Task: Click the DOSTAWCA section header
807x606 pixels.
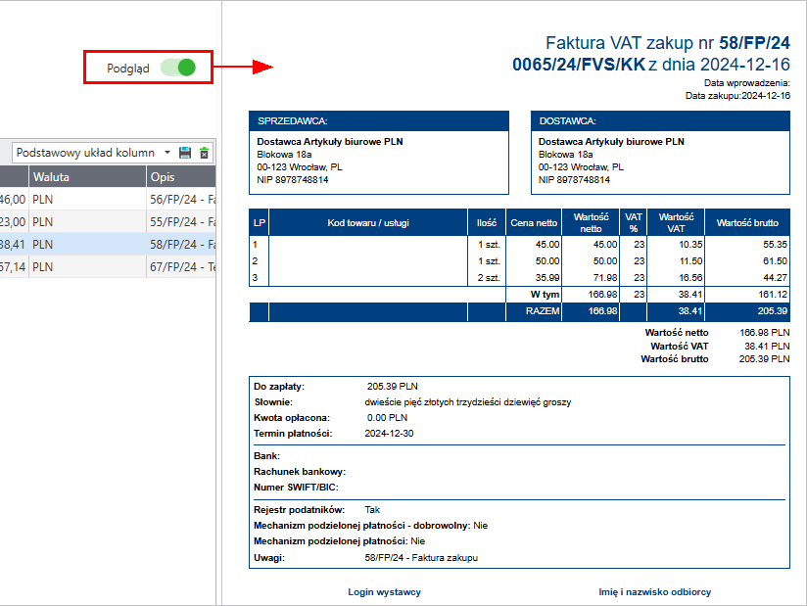Action: click(x=659, y=121)
